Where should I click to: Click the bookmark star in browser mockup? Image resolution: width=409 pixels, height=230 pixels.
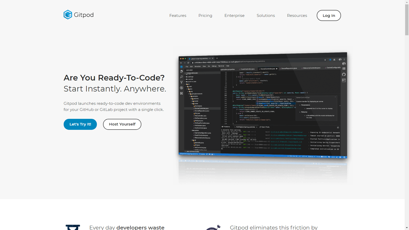click(325, 60)
